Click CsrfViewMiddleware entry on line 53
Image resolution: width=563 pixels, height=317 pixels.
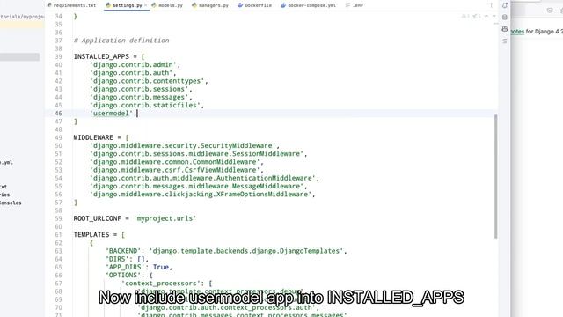pyautogui.click(x=174, y=170)
